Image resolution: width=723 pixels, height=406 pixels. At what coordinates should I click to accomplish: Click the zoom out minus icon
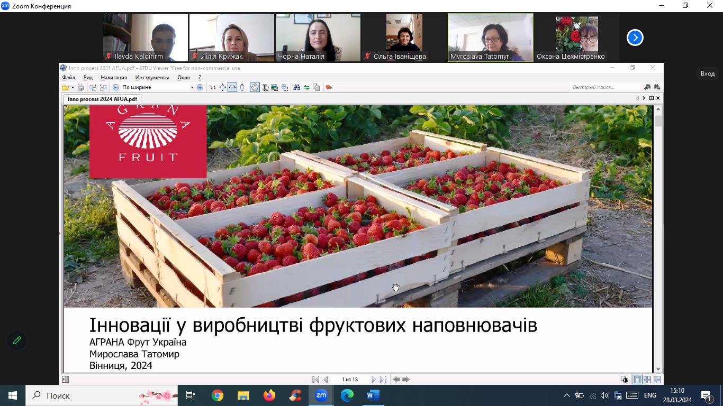pos(116,87)
